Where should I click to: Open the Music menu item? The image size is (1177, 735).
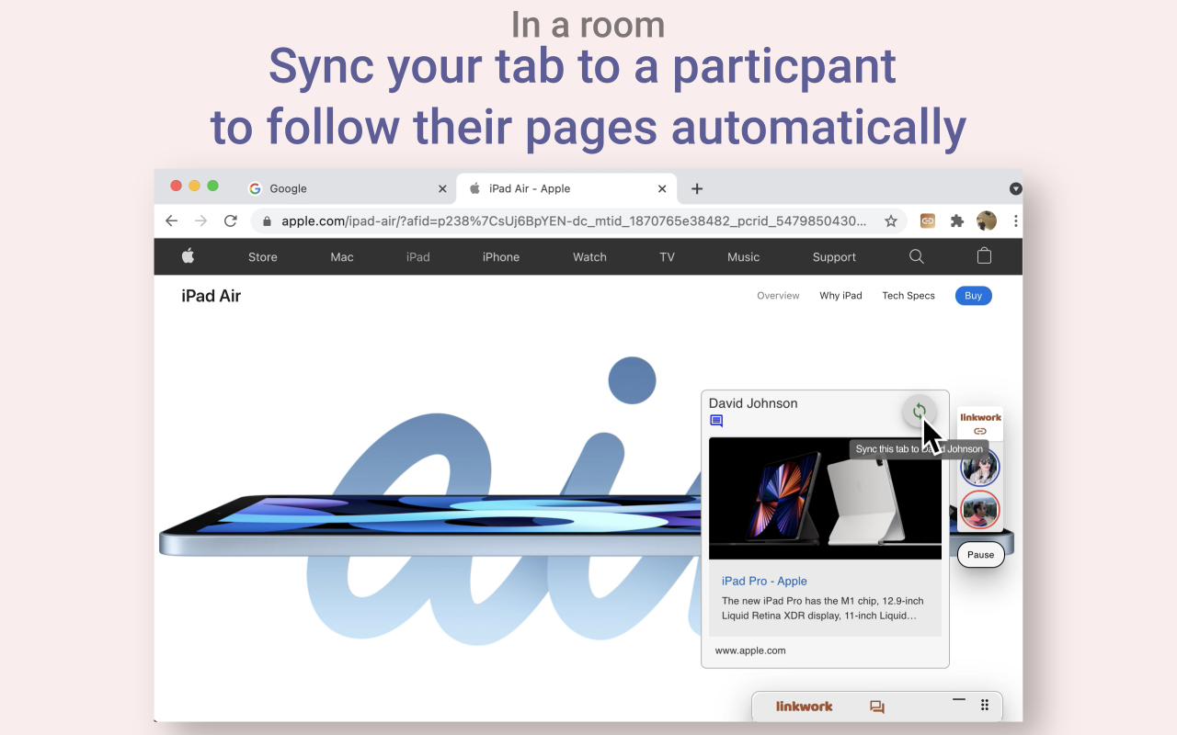tap(744, 257)
